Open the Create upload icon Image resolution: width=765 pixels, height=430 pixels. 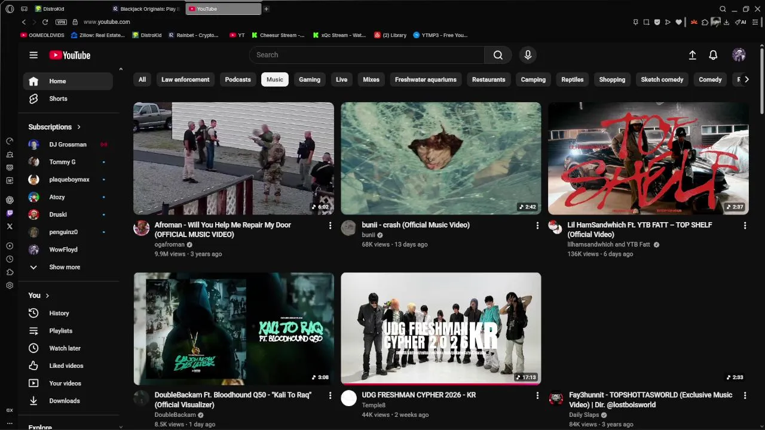click(x=692, y=55)
